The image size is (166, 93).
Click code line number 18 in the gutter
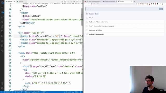pos(10,36)
